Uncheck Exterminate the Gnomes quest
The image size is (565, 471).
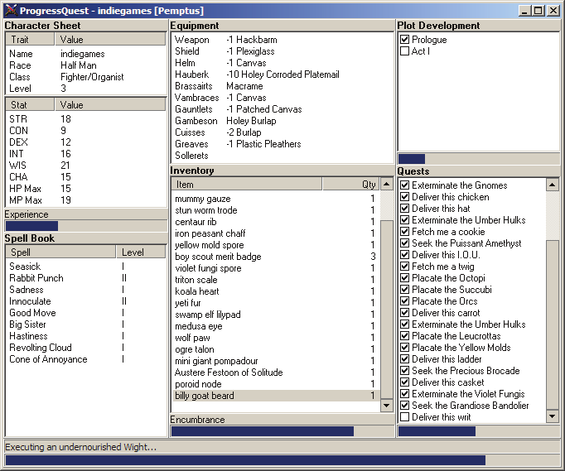[x=404, y=185]
